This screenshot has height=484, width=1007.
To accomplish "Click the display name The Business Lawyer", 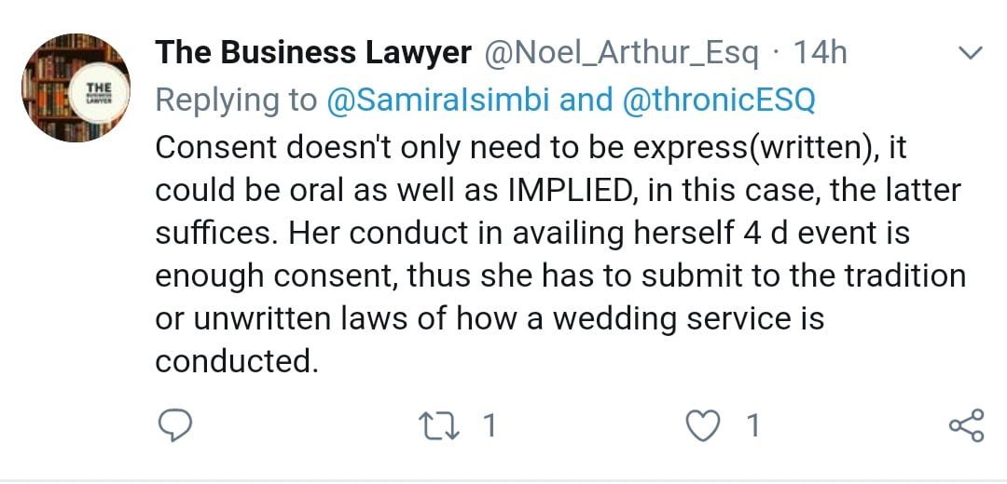I will pyautogui.click(x=312, y=53).
